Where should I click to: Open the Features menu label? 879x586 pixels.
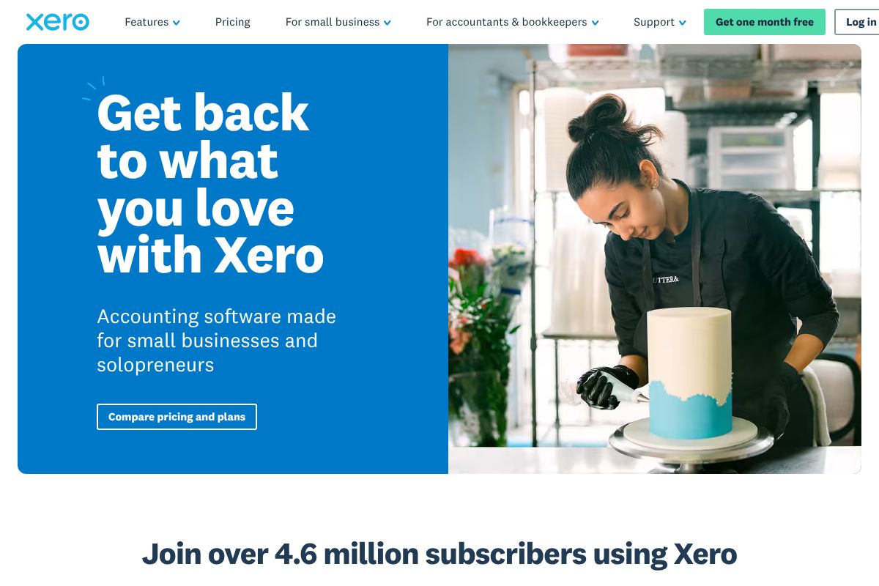(146, 22)
